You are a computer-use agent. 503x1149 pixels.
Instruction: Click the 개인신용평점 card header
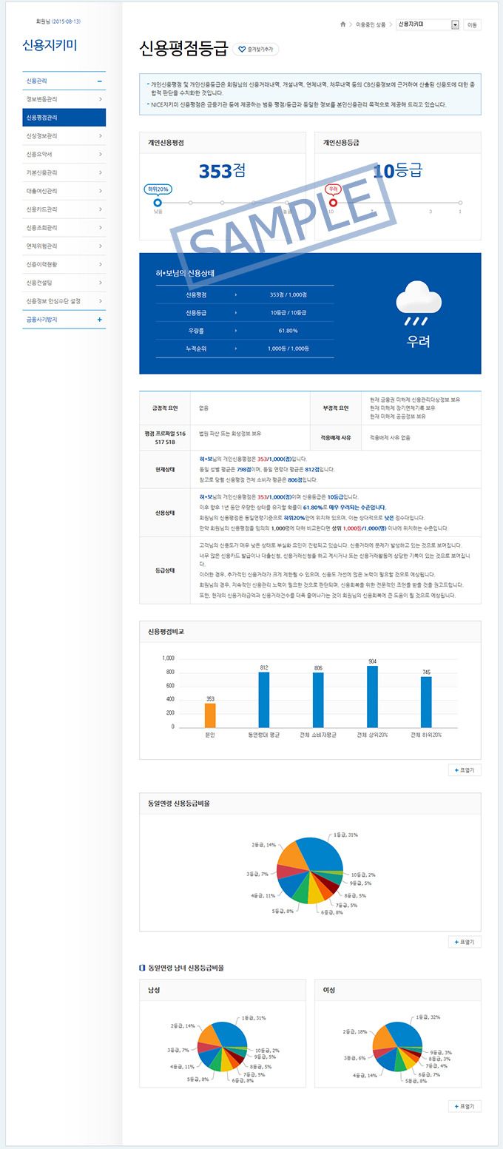coord(223,142)
